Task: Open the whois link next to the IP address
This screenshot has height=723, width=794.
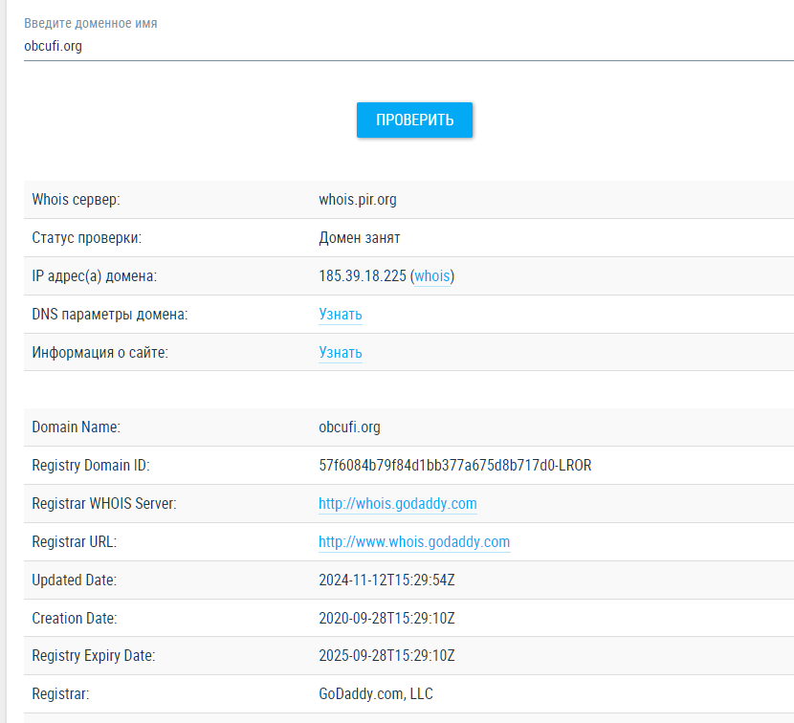Action: coord(432,276)
